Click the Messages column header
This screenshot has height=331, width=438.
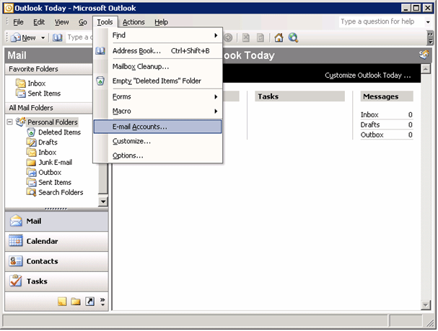click(x=387, y=96)
